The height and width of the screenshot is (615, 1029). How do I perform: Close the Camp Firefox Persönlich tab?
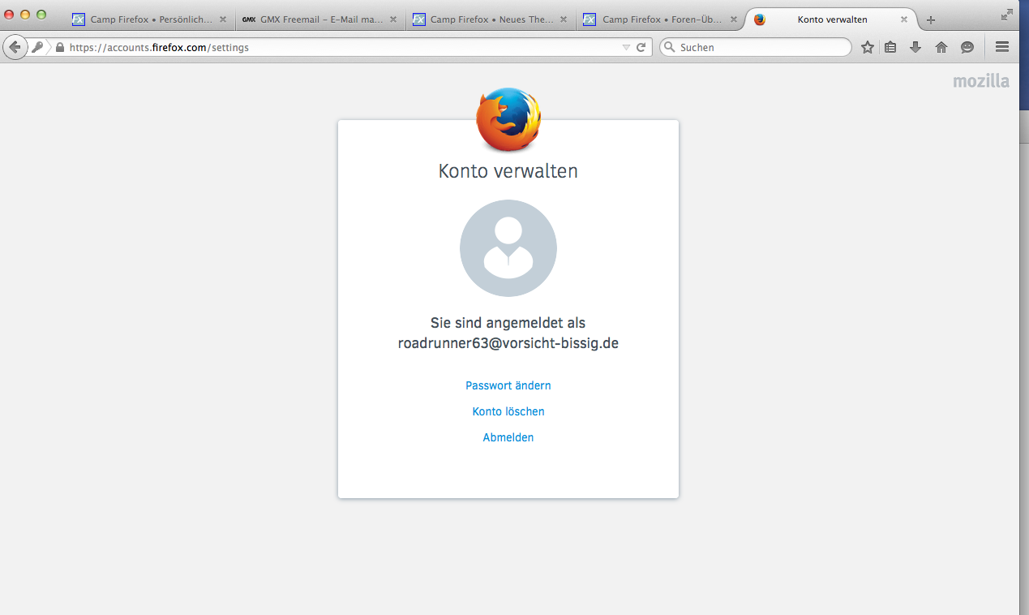[224, 19]
